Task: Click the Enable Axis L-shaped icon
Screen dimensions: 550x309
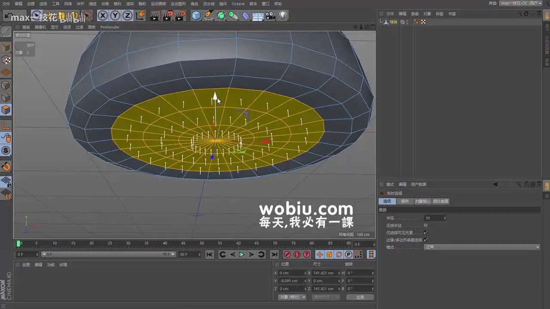Action: pos(6,126)
